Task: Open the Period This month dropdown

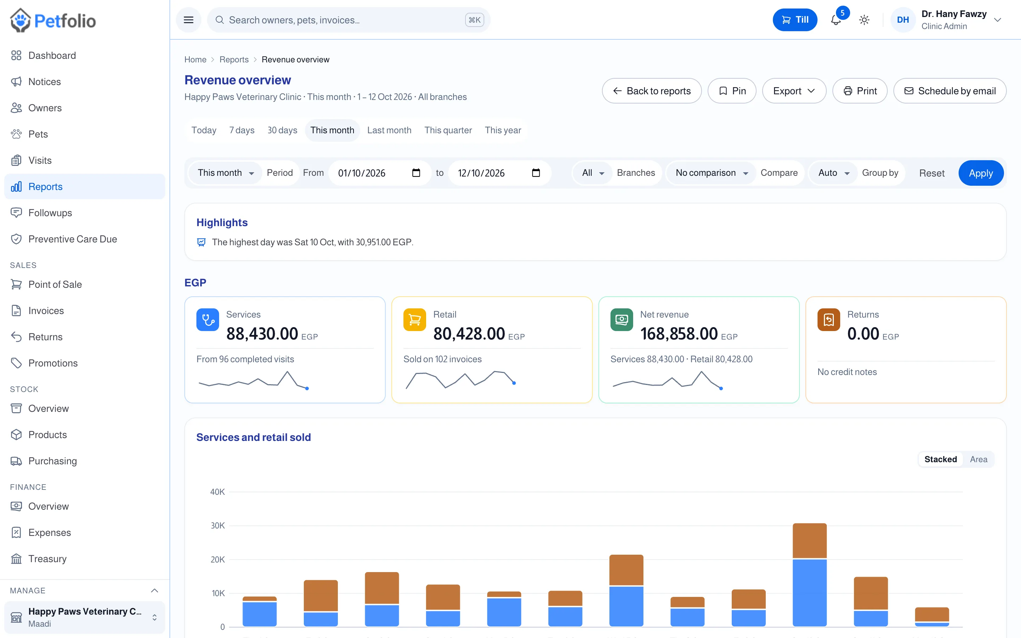Action: 225,173
